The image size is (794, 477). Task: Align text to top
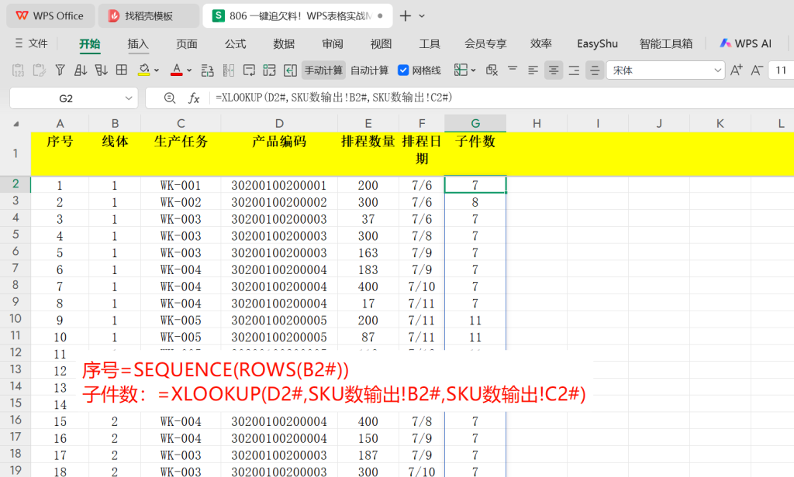click(513, 68)
